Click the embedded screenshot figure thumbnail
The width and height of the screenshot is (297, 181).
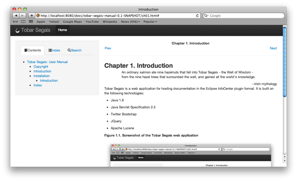click(191, 155)
